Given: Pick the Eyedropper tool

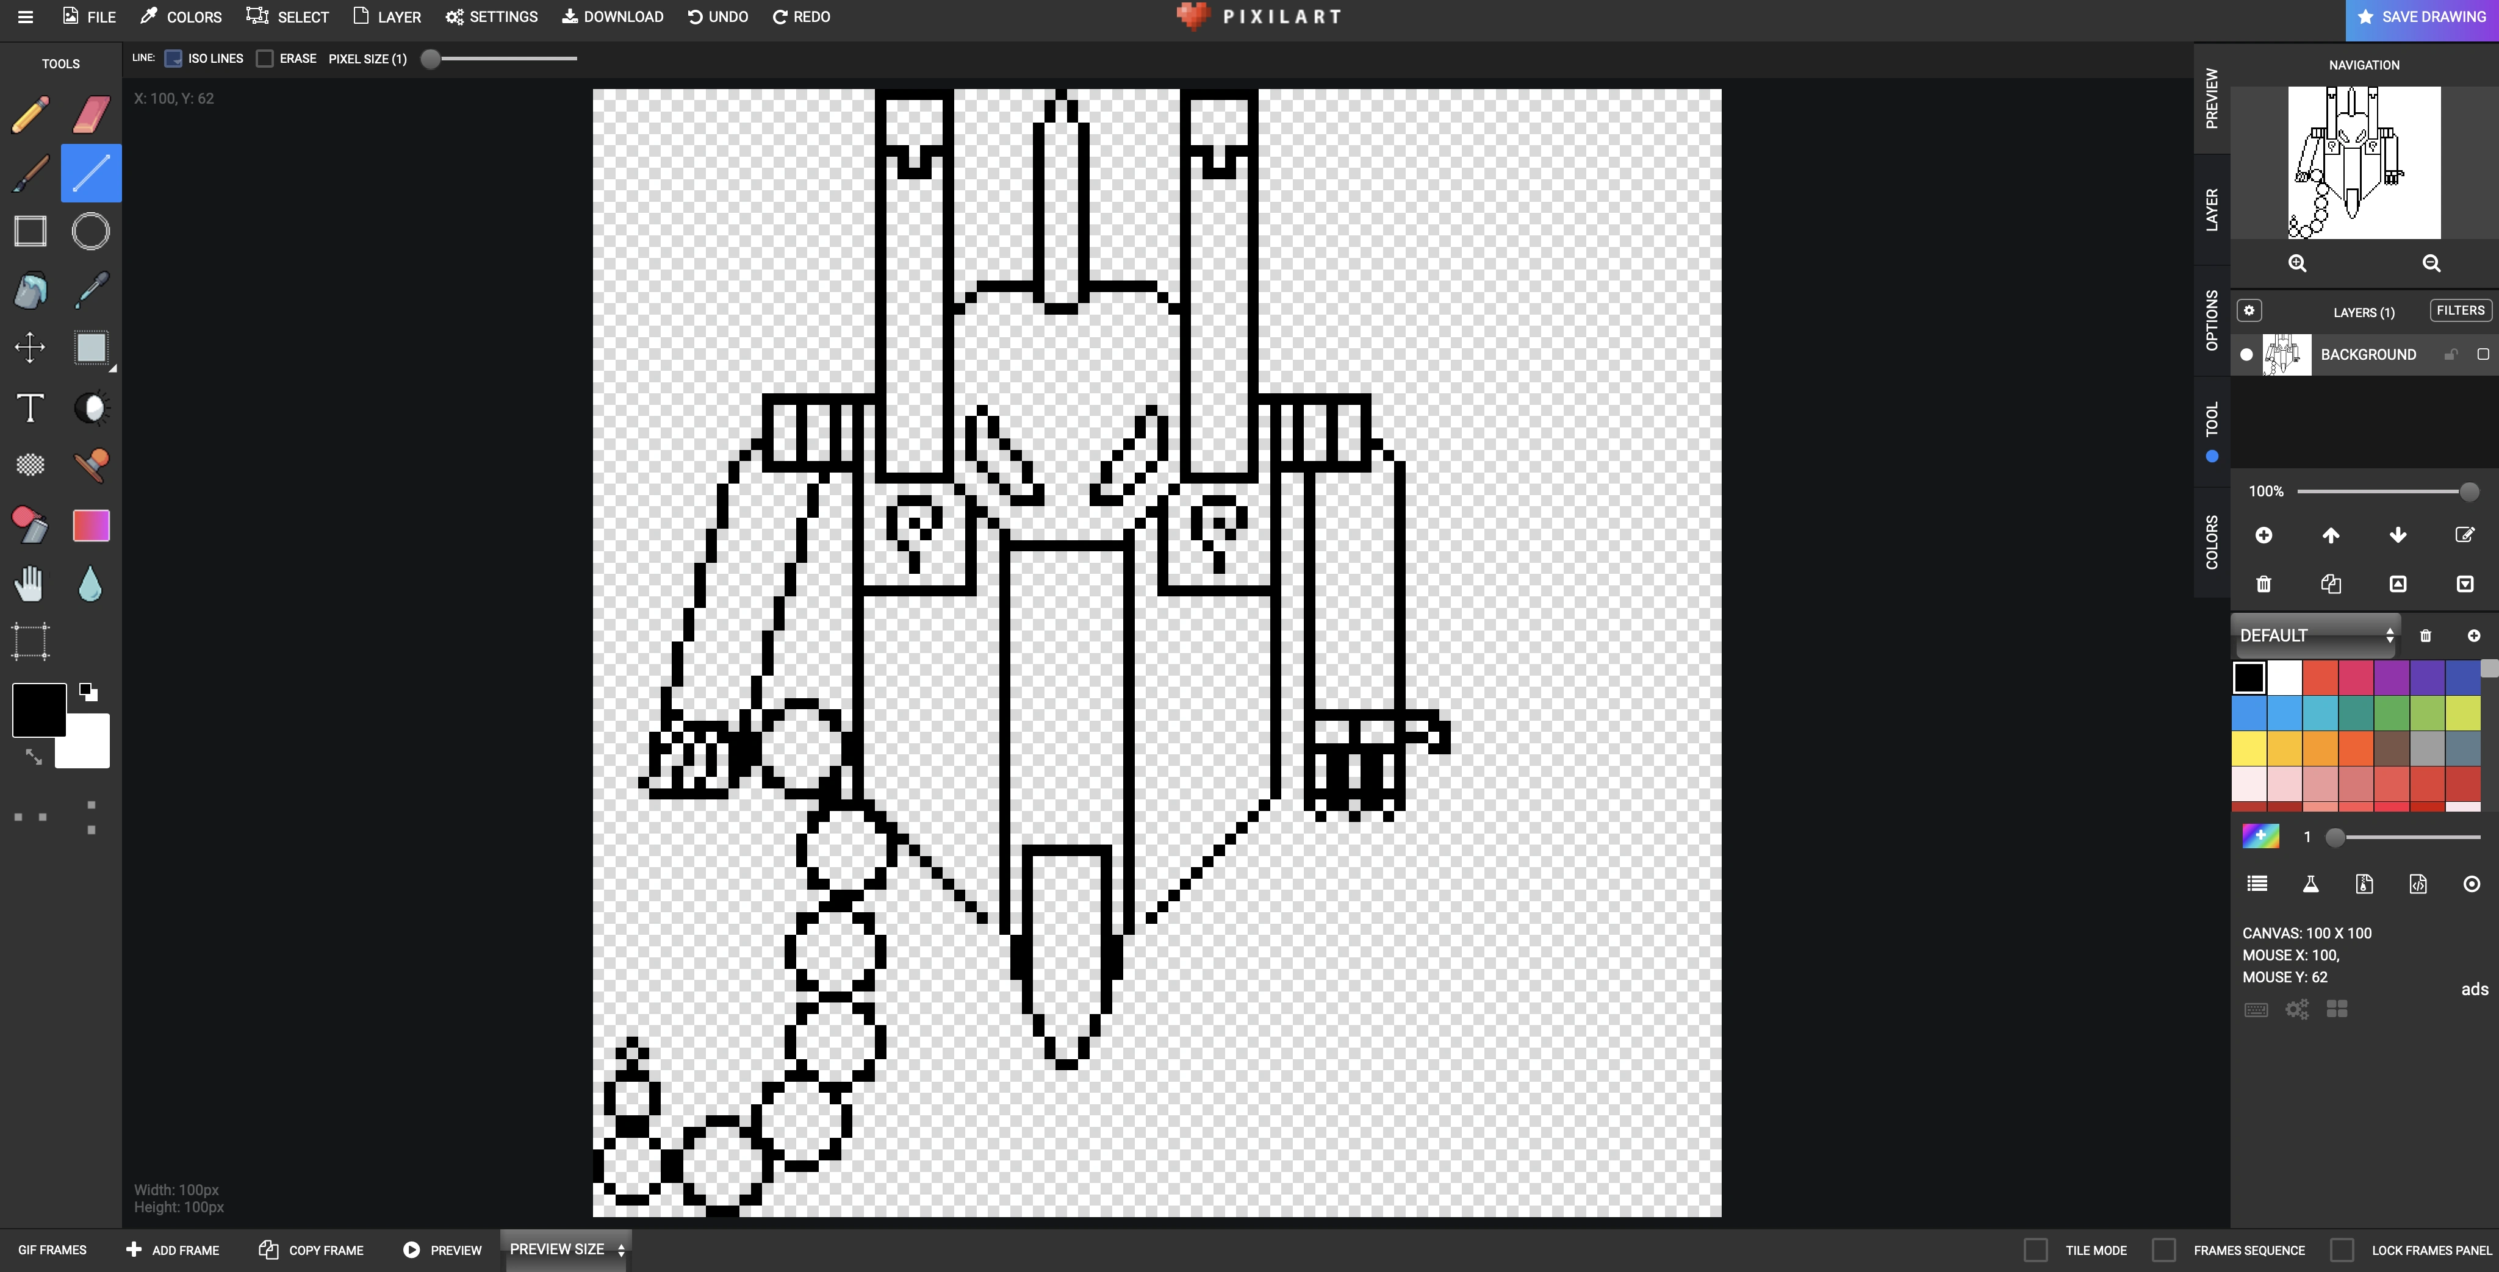Looking at the screenshot, I should point(90,289).
